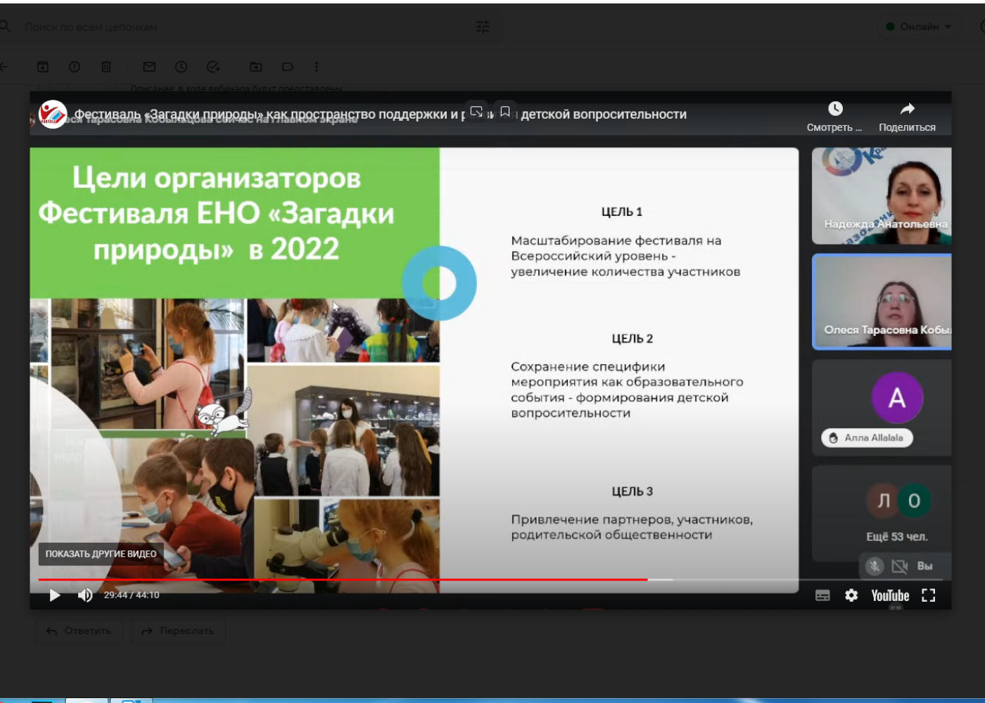The height and width of the screenshot is (703, 985).
Task: Click the Переслать forward button
Action: tap(179, 631)
